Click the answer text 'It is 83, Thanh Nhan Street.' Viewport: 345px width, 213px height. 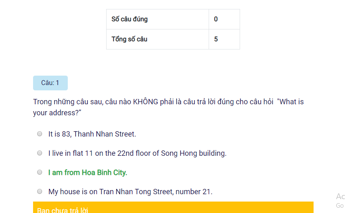coord(92,134)
